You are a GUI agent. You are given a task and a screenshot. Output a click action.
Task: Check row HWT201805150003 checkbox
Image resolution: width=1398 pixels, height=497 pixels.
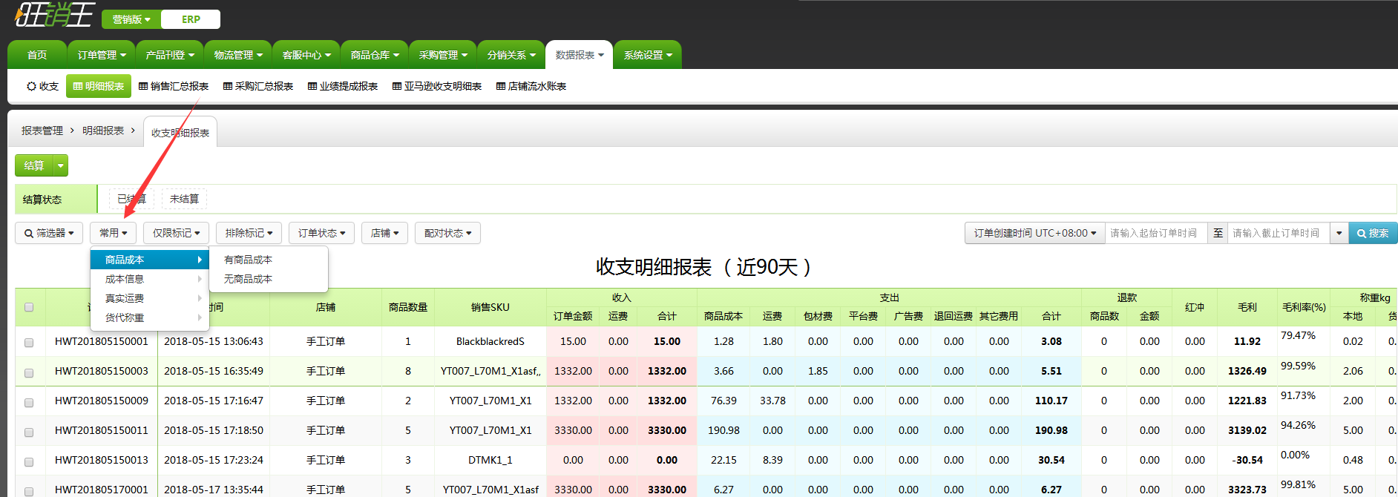click(x=29, y=372)
